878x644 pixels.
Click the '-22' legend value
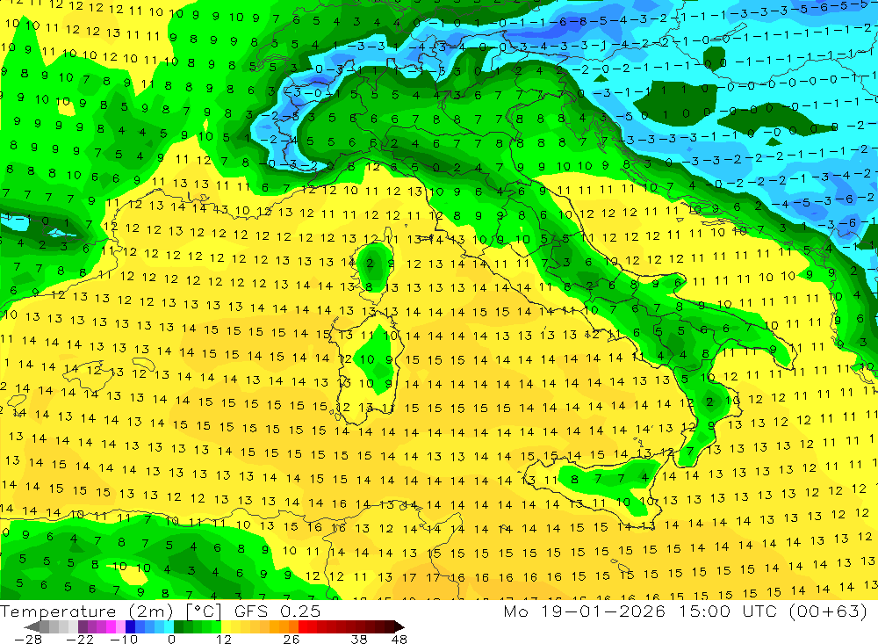pyautogui.click(x=80, y=640)
